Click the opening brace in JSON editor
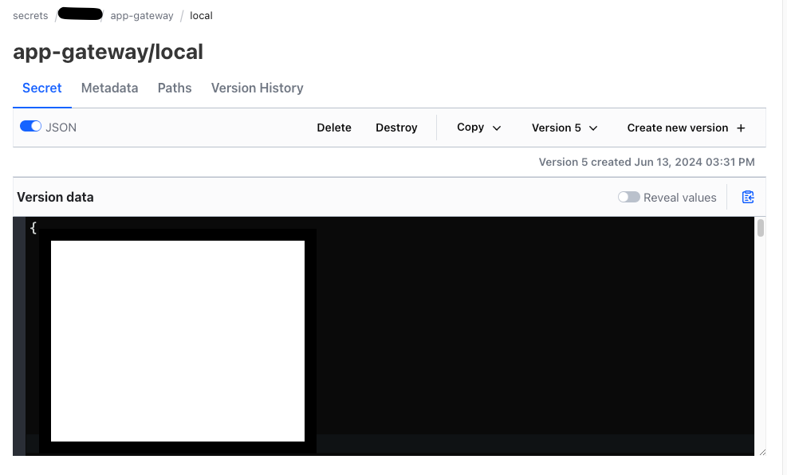This screenshot has height=475, width=787. pos(33,228)
